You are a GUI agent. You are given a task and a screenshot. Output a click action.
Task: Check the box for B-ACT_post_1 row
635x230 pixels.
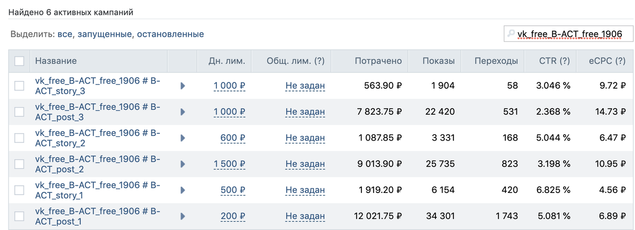(19, 216)
